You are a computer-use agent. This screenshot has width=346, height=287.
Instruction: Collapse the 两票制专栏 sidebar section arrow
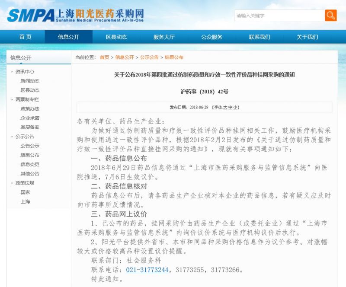click(x=12, y=99)
